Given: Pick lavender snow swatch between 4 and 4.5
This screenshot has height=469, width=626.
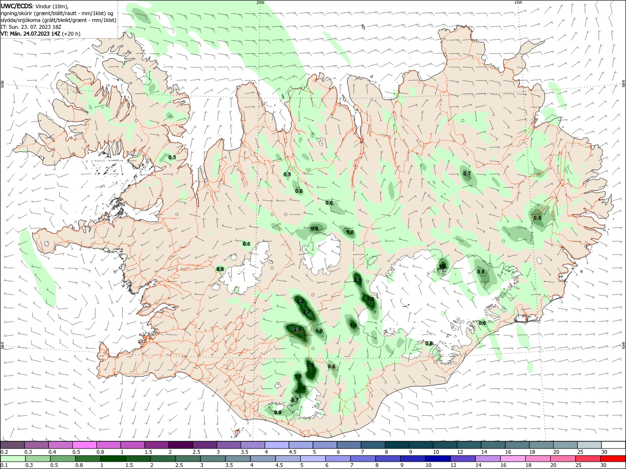Looking at the screenshot, I should pyautogui.click(x=276, y=445).
